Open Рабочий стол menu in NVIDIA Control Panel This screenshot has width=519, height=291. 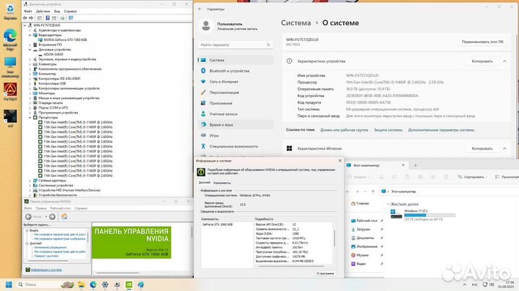click(61, 208)
